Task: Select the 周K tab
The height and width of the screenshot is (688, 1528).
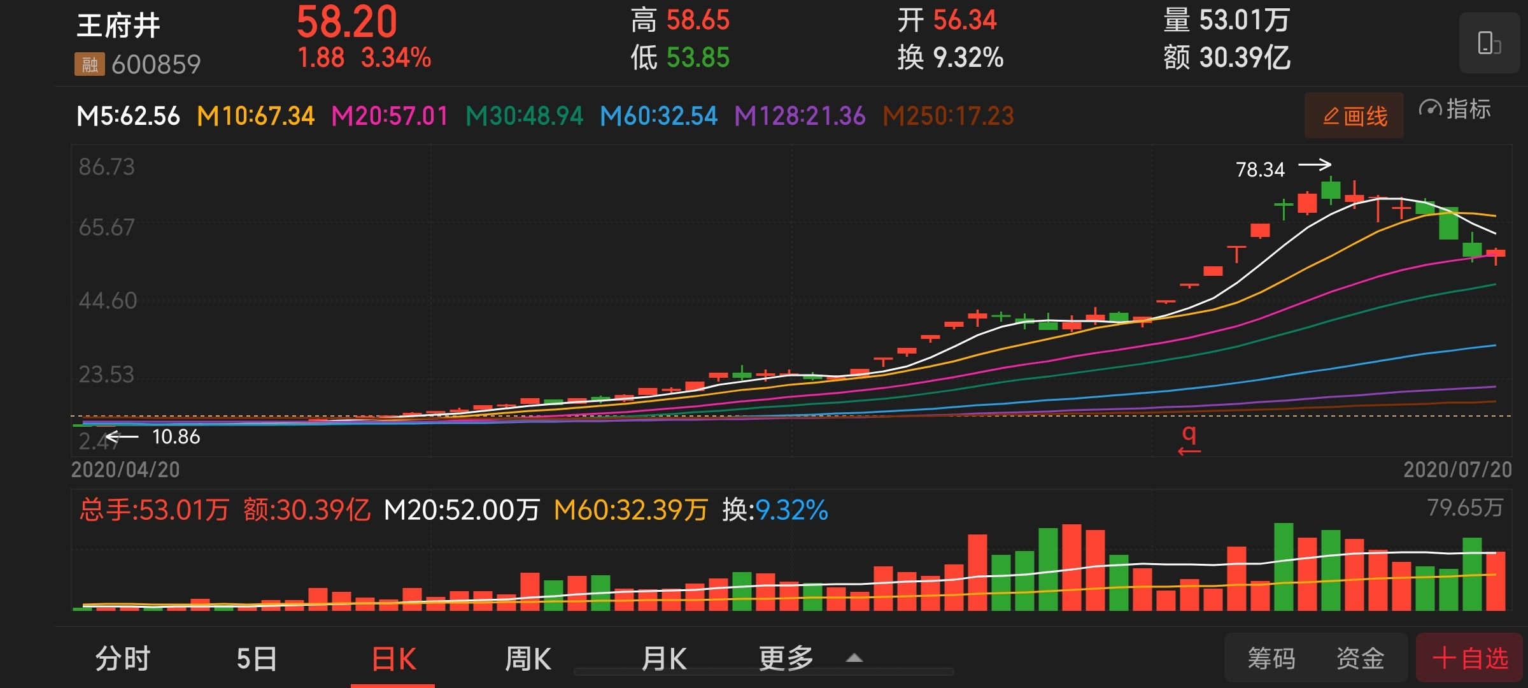Action: [x=528, y=658]
